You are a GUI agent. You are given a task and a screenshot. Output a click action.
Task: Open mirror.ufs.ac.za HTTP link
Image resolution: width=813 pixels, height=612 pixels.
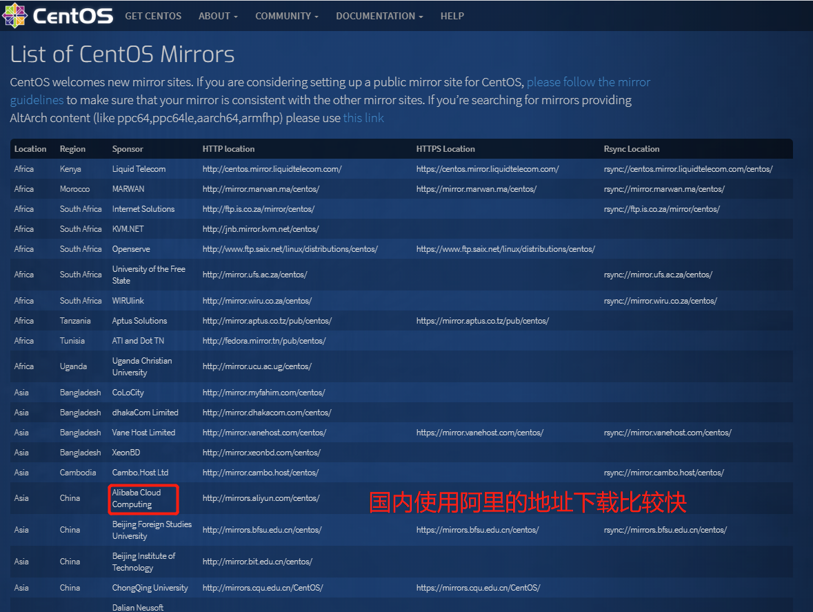point(254,275)
